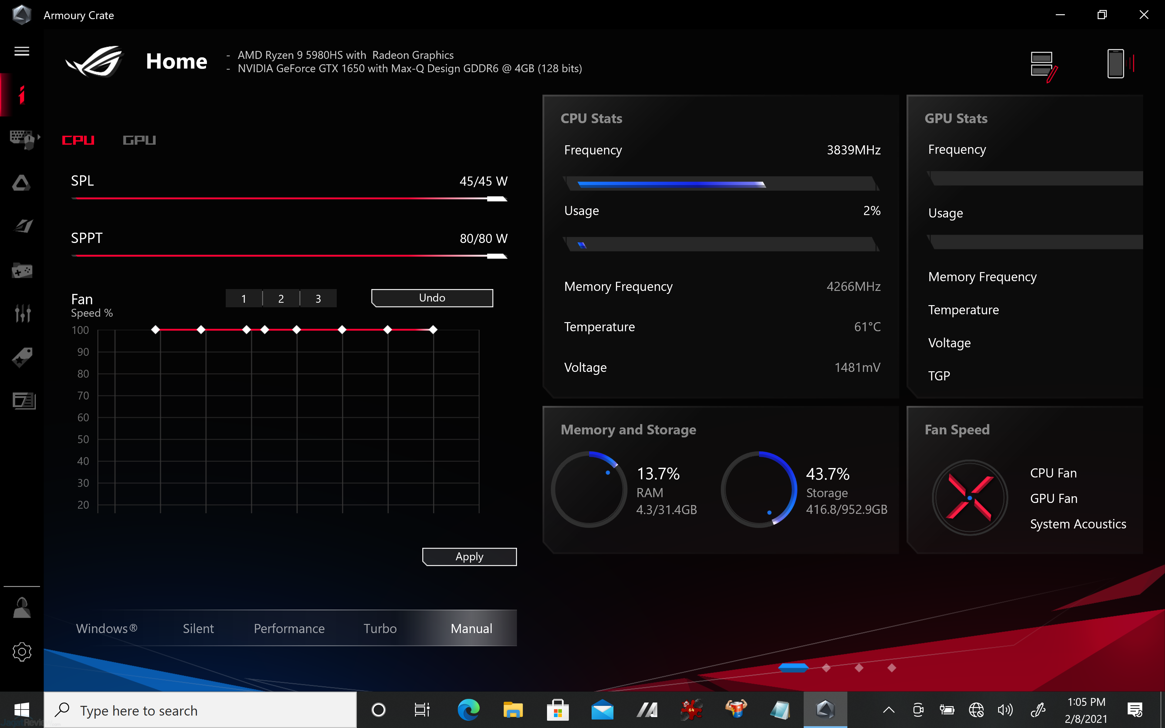This screenshot has height=728, width=1165.
Task: Show hidden icons in the system tray
Action: point(889,710)
